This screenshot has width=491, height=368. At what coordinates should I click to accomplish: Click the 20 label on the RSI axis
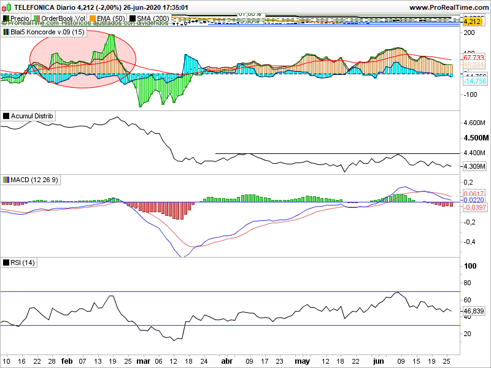point(467,334)
